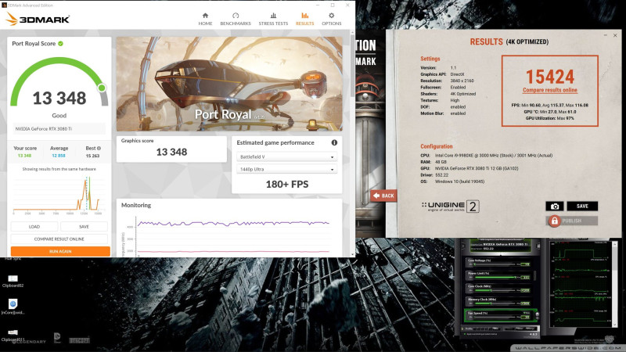Click the 3DMark Monitoring frequency graph
Screen dimensions: 626x352
click(232, 235)
